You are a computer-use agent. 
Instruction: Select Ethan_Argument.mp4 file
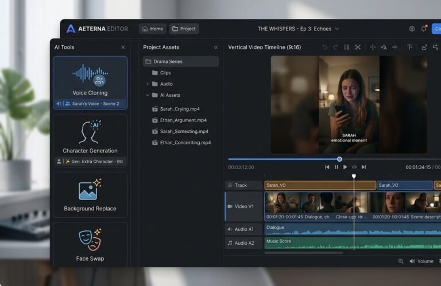pos(179,120)
